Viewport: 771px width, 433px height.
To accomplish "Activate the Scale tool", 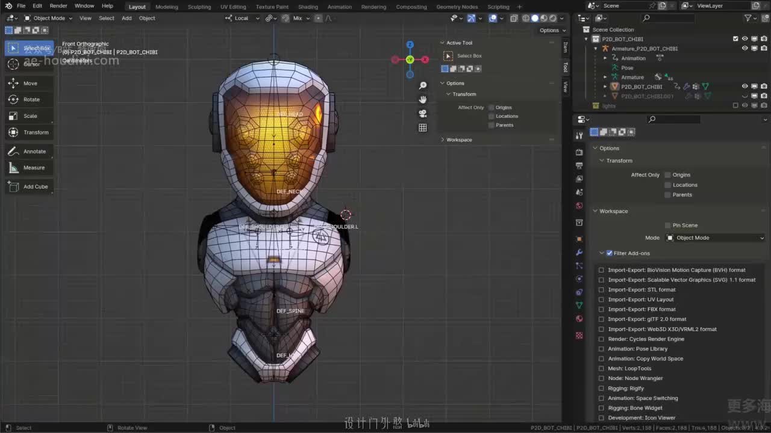I will pos(29,116).
